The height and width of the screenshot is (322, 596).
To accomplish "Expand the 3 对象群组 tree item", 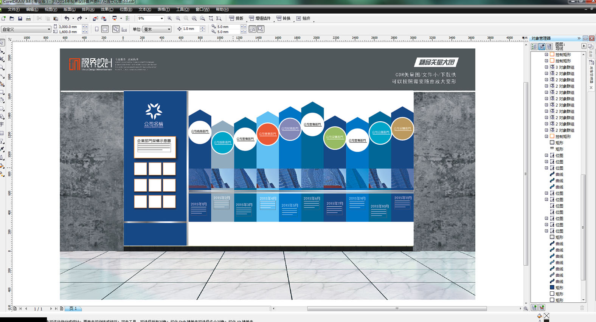I will click(546, 67).
